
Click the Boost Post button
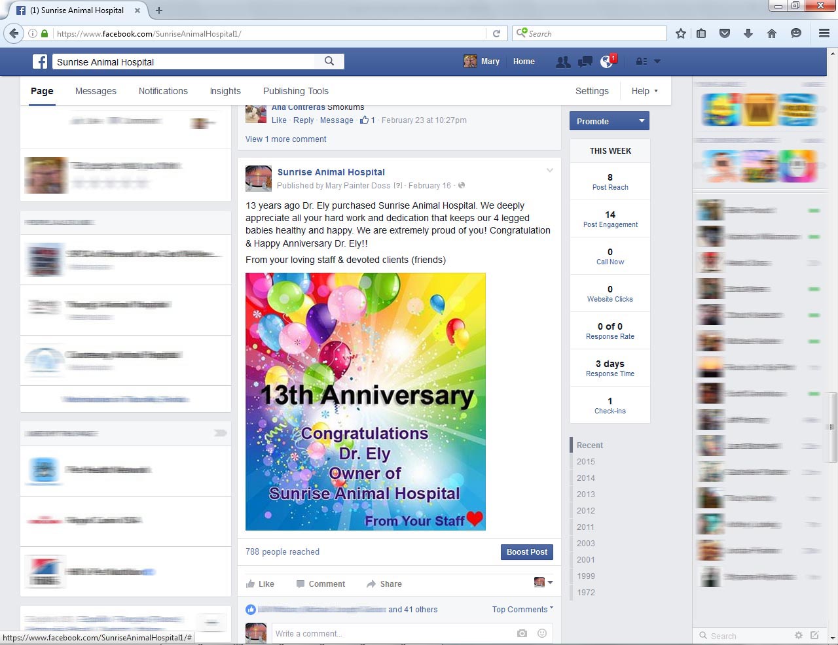click(x=527, y=552)
